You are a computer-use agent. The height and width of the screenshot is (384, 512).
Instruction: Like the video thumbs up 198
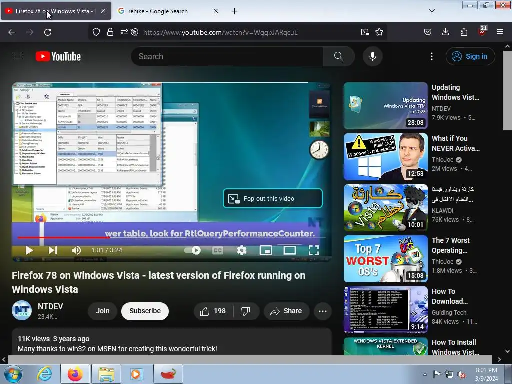pos(213,311)
